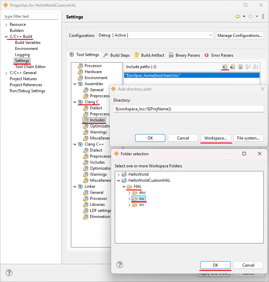Select the src folder in tree
Image resolution: width=269 pixels, height=282 pixels.
click(x=142, y=205)
